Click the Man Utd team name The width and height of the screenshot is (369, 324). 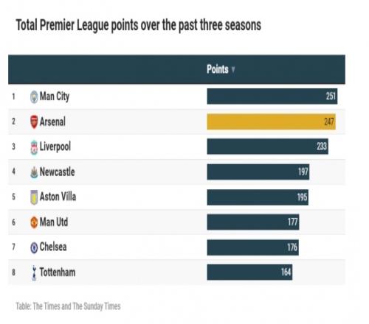pyautogui.click(x=54, y=222)
